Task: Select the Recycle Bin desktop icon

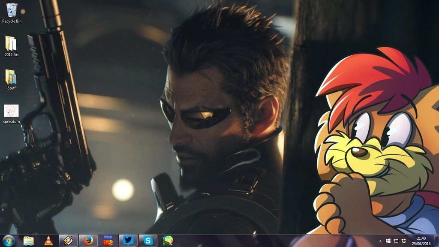Action: (12, 10)
